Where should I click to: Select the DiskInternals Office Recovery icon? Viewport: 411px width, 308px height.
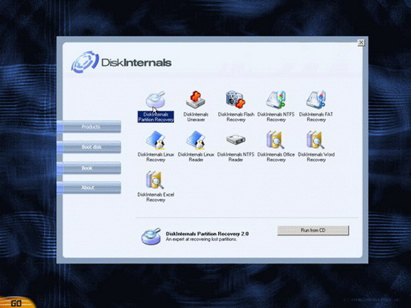tap(276, 140)
